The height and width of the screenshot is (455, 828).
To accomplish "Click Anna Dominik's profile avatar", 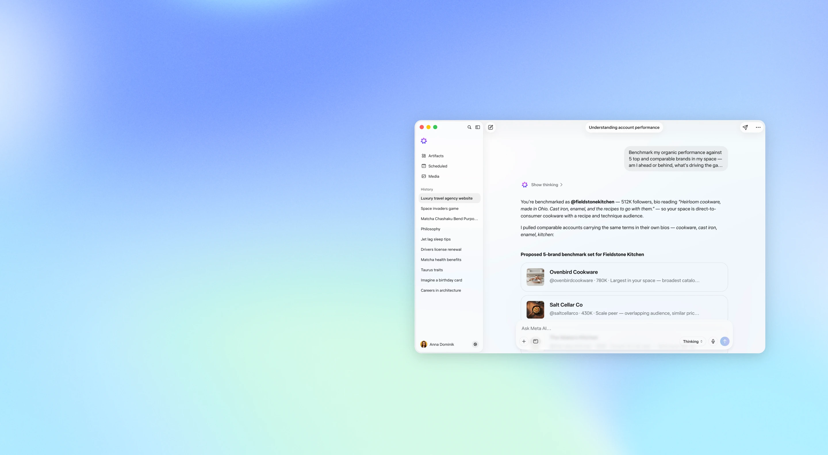I will [424, 344].
